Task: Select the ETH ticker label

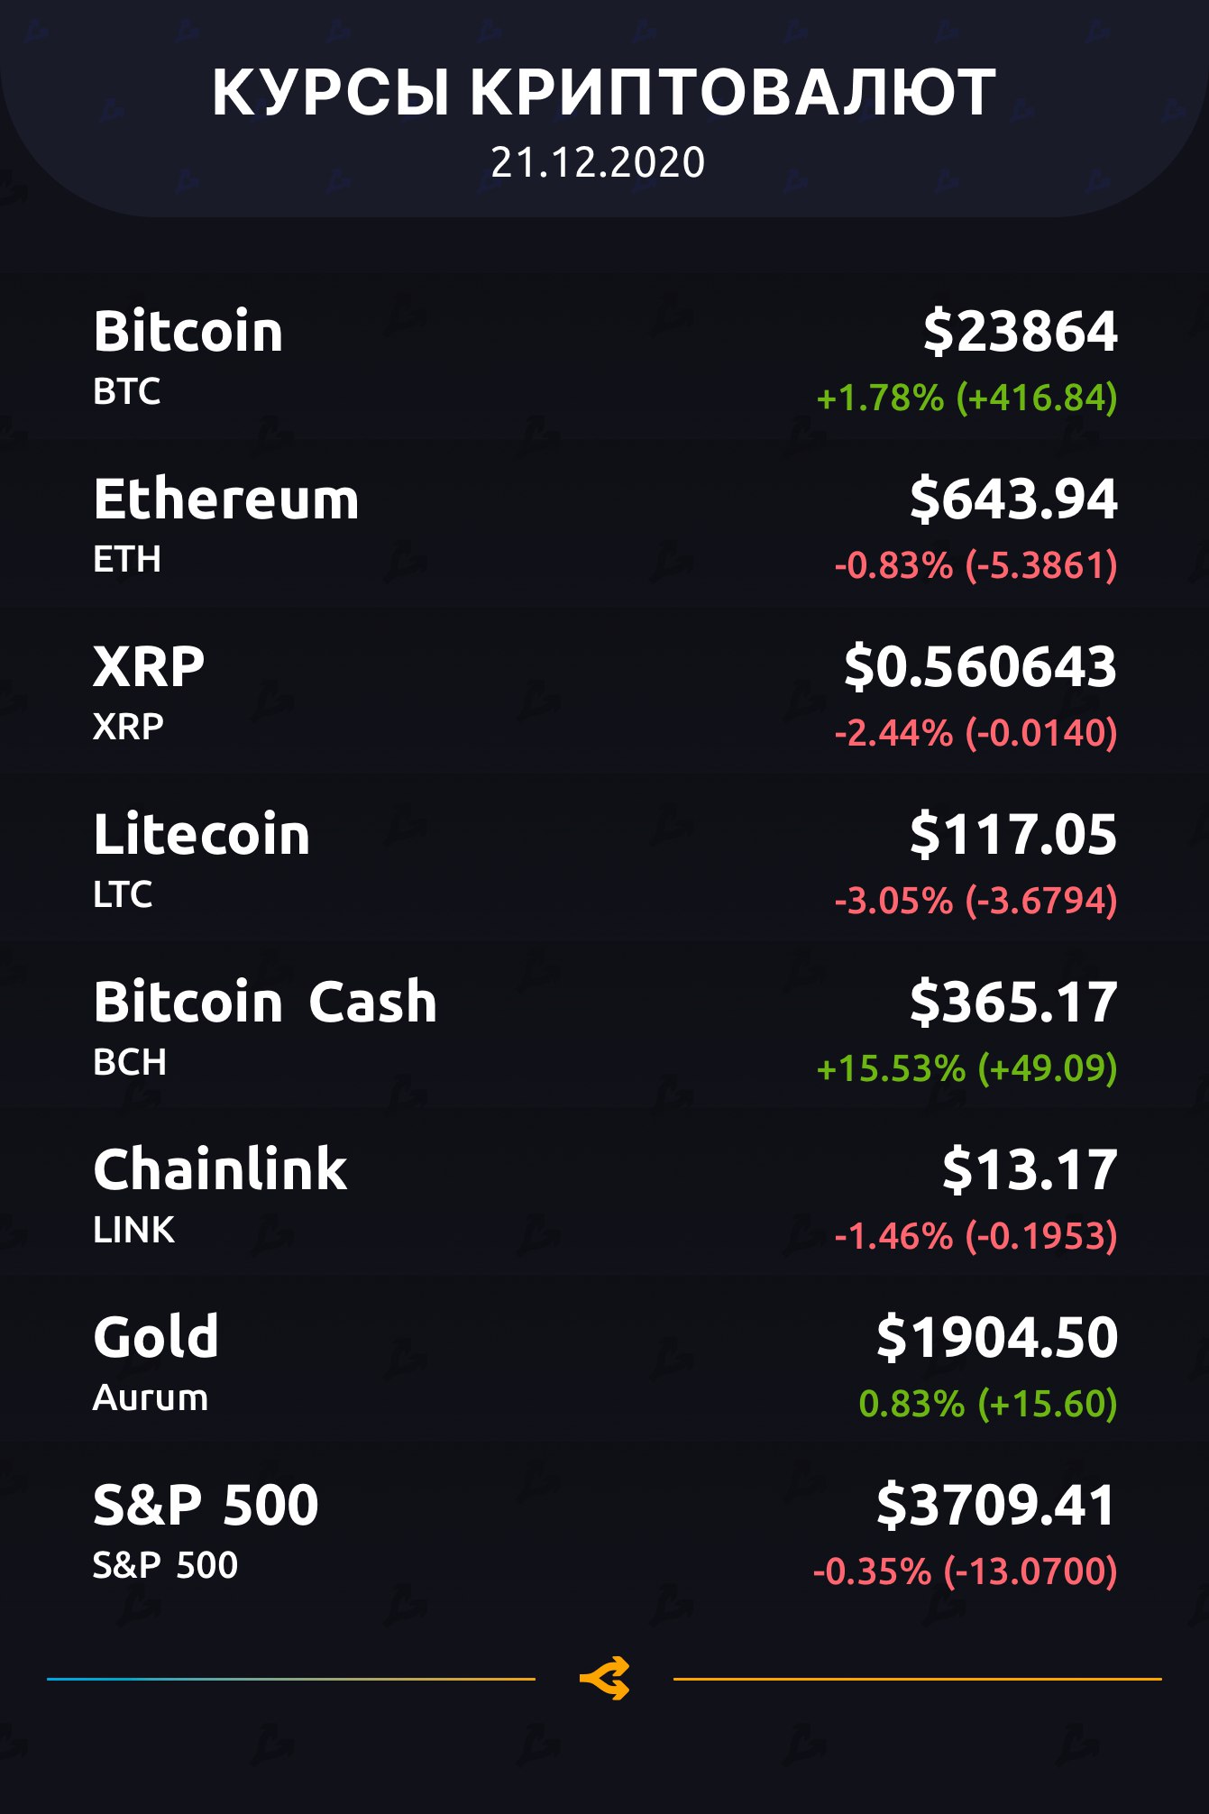Action: (127, 559)
